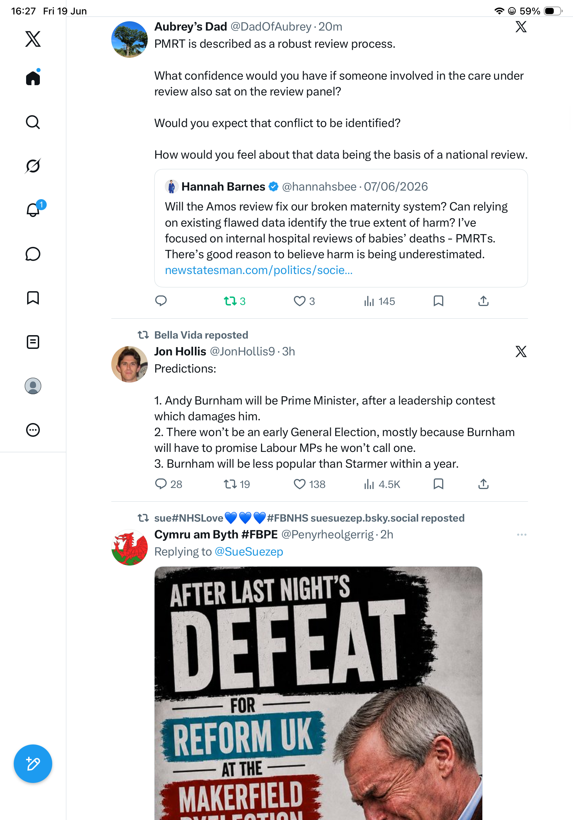This screenshot has height=820, width=573.
Task: Like Jon Hollis's predictions post
Action: coord(310,484)
